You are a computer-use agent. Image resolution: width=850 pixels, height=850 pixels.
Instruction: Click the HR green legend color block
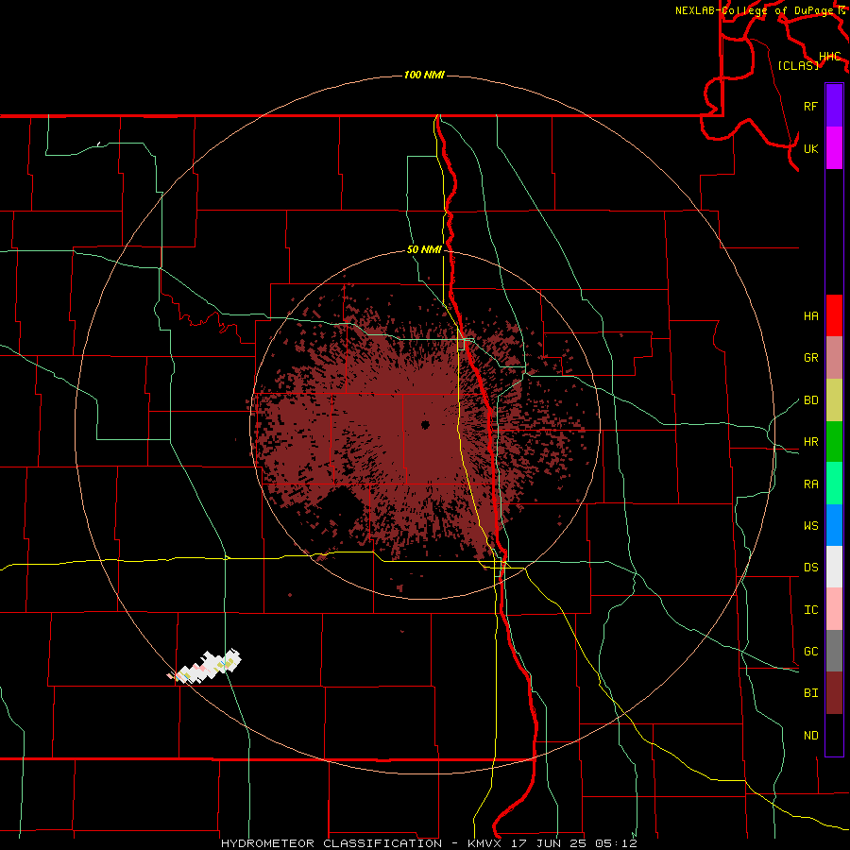834,441
